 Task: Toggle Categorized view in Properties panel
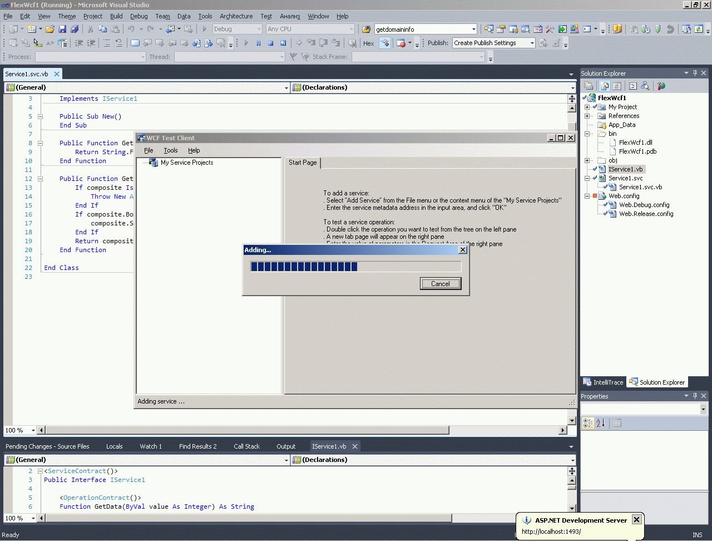click(588, 423)
